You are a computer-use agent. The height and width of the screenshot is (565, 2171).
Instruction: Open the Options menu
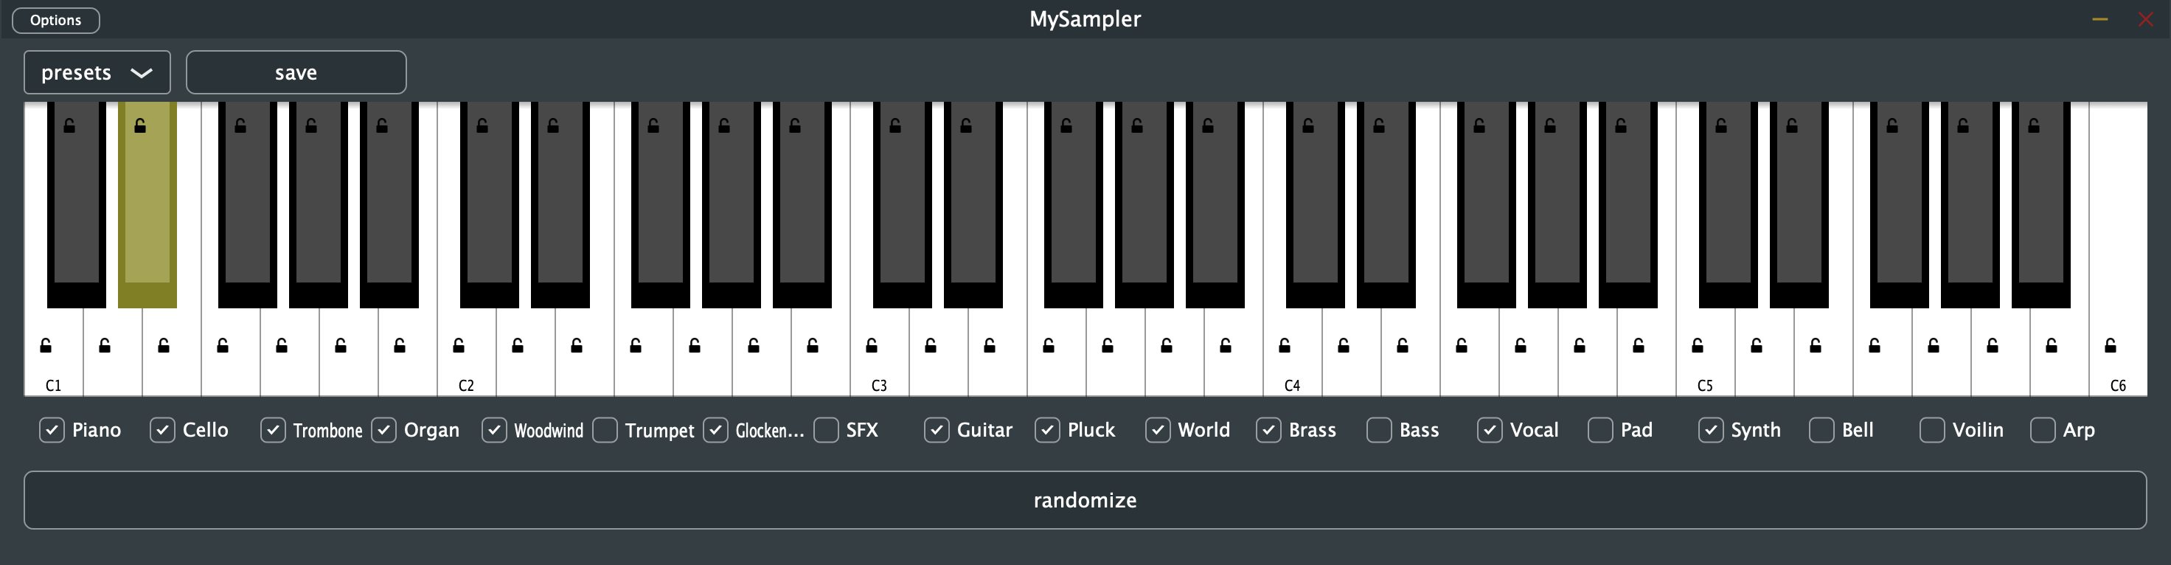55,19
